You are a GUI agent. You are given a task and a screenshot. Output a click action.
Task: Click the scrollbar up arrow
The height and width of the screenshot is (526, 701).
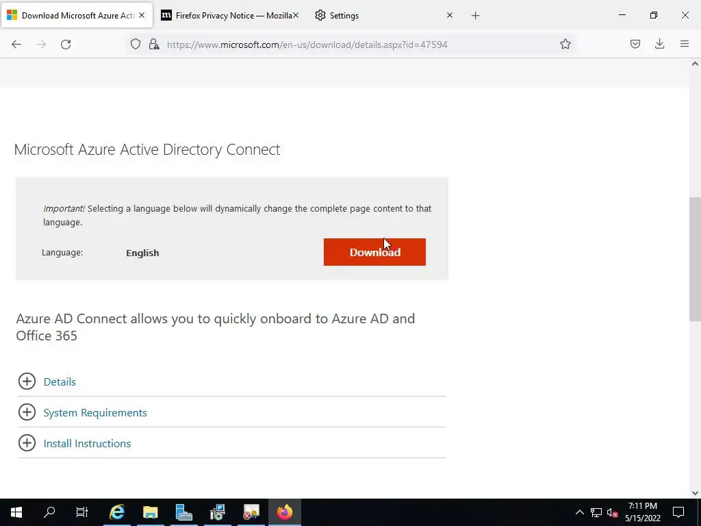pyautogui.click(x=695, y=64)
